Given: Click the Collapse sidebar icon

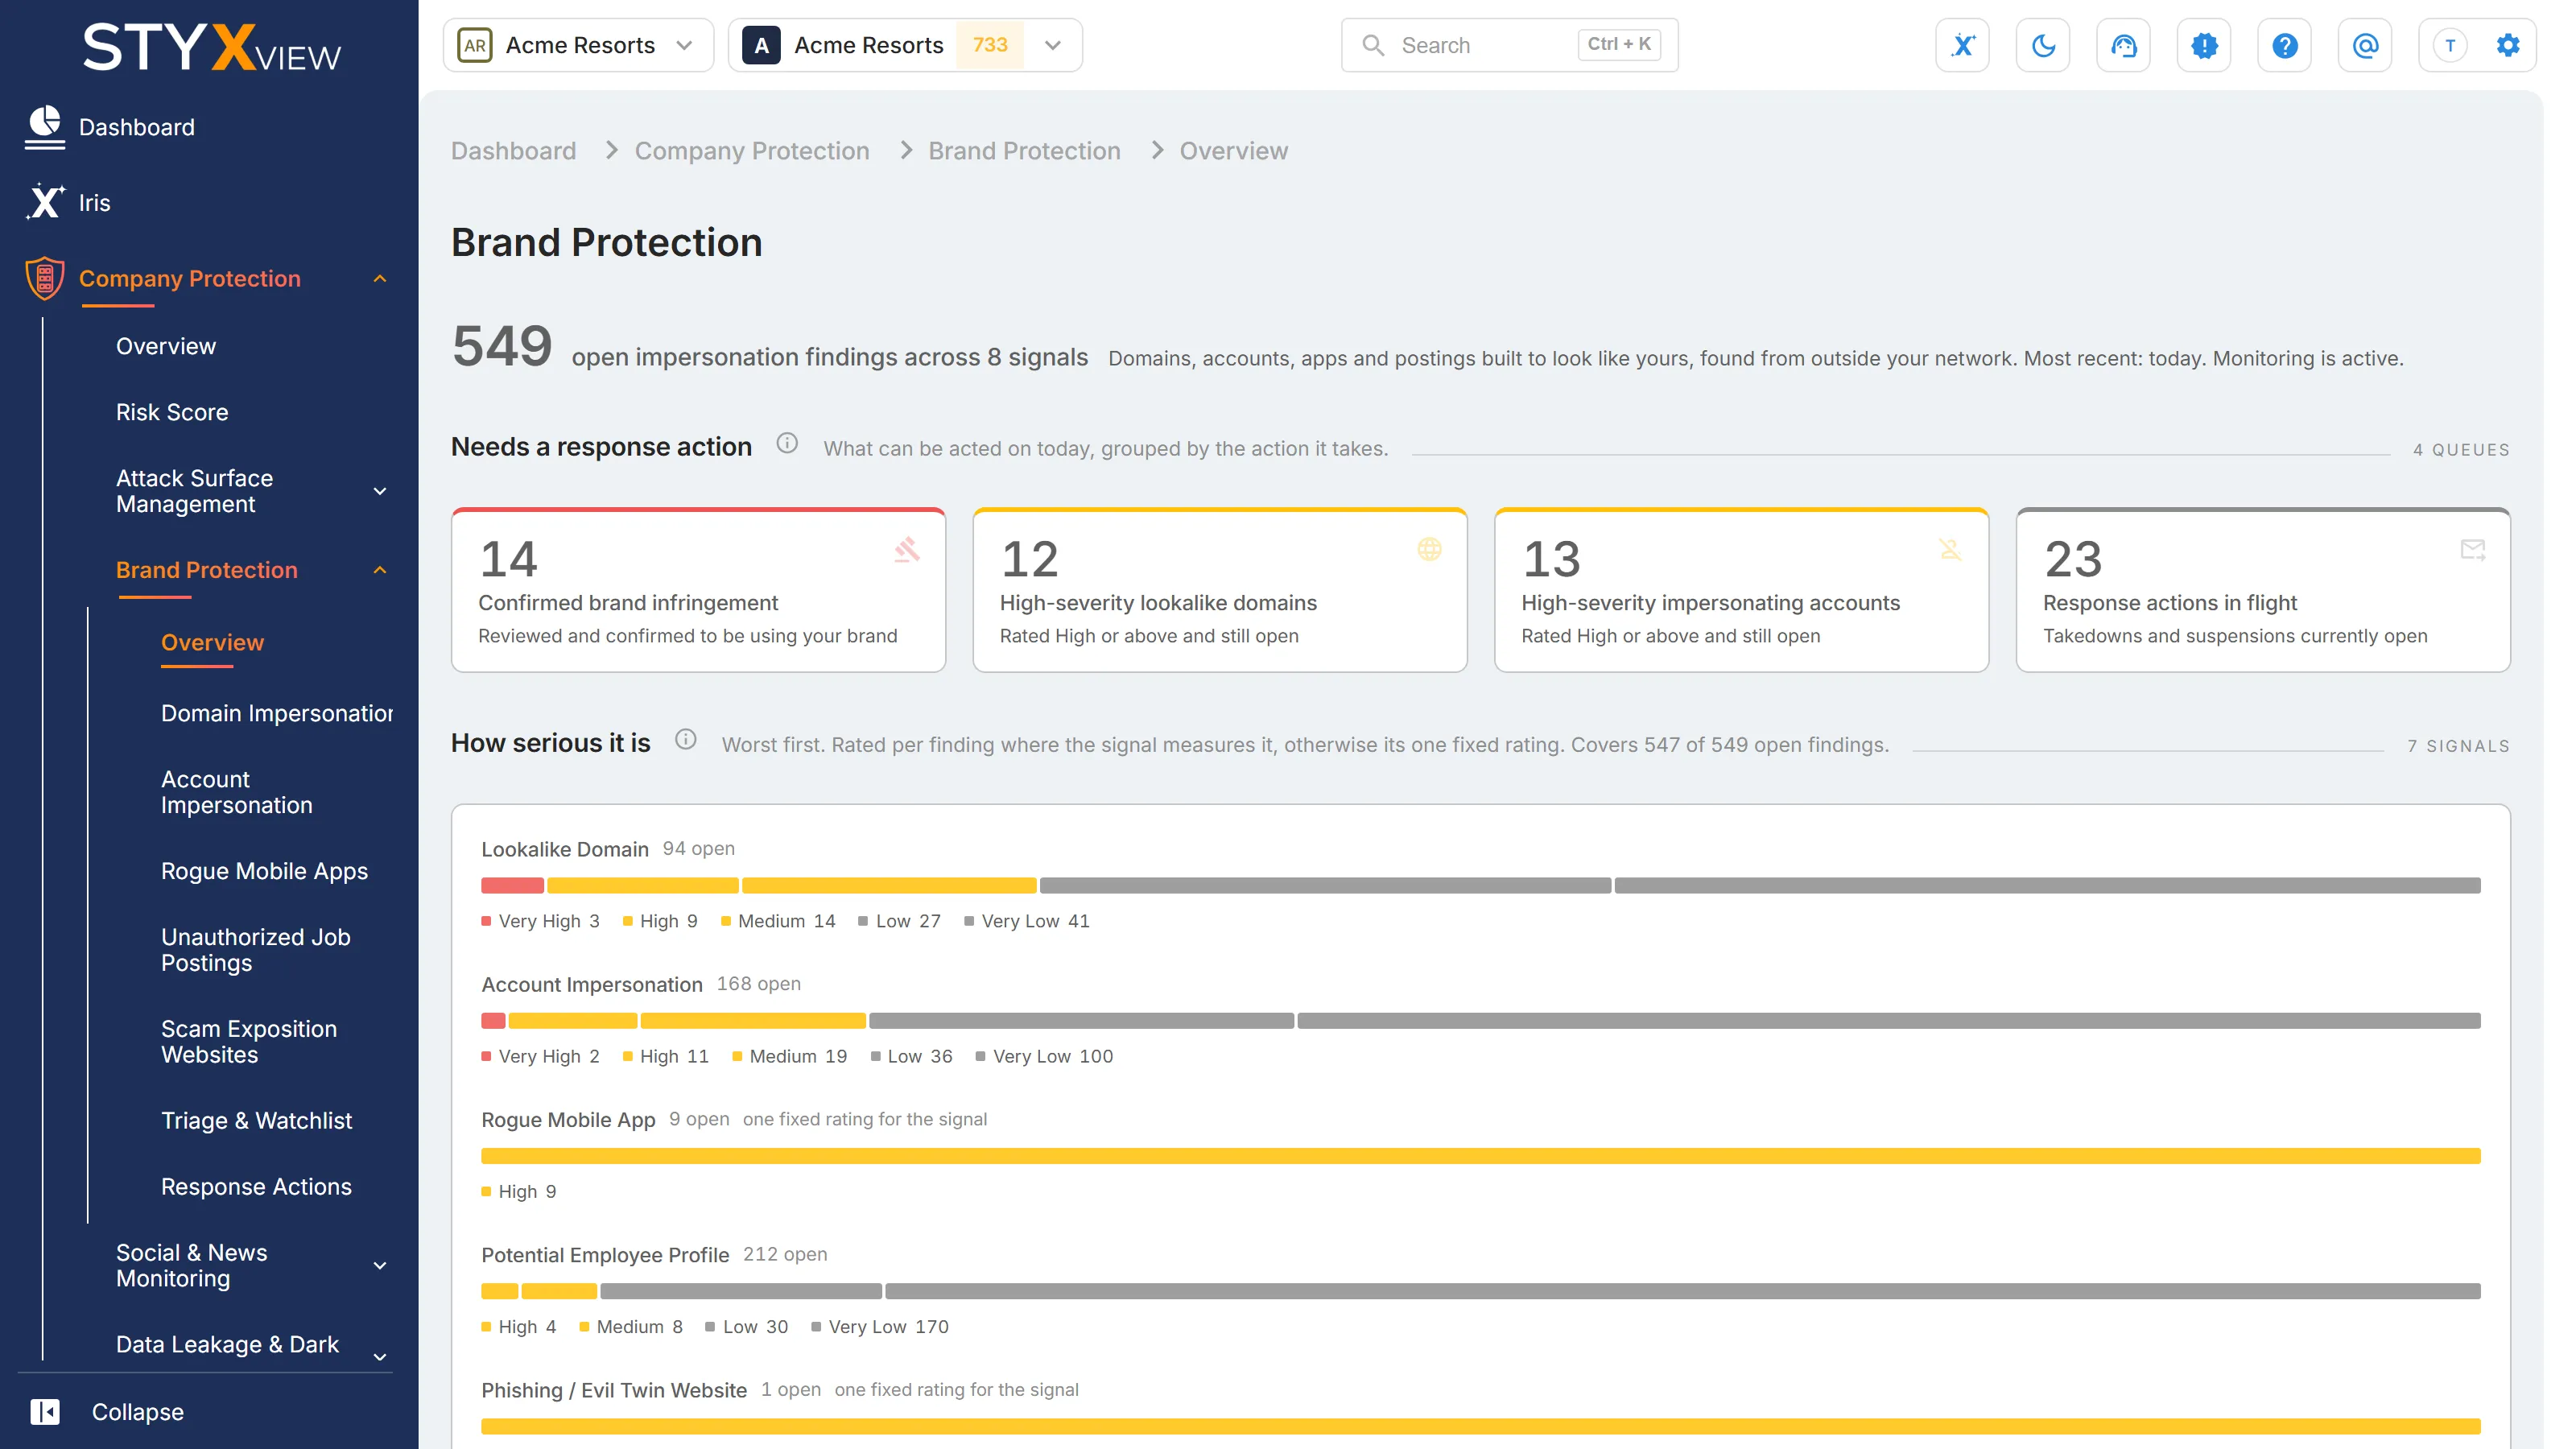Looking at the screenshot, I should click(x=45, y=1411).
